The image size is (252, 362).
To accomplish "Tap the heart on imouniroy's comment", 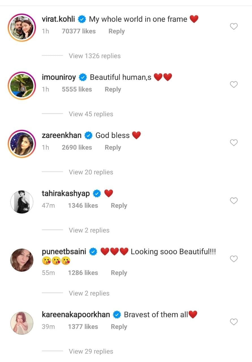I will click(x=234, y=85).
